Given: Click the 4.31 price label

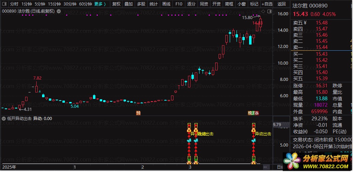Looking at the screenshot, I should point(28,109).
